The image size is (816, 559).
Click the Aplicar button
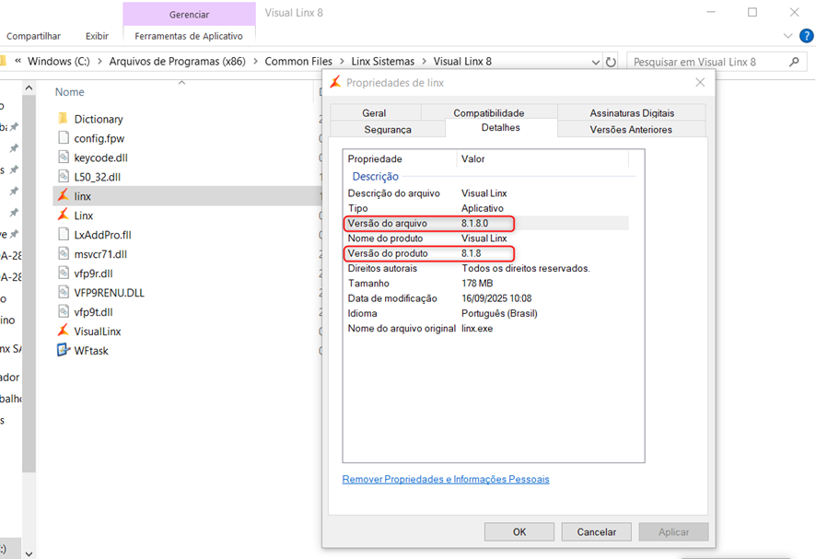[673, 532]
